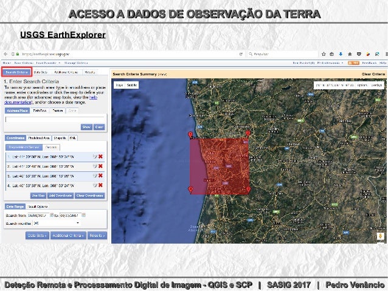Switch to the Additional Criteria tab
Viewport: 388px width, 291px height.
tap(66, 72)
